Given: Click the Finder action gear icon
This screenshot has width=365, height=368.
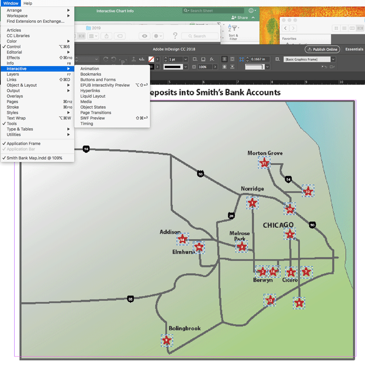Looking at the screenshot, I should click(158, 36).
